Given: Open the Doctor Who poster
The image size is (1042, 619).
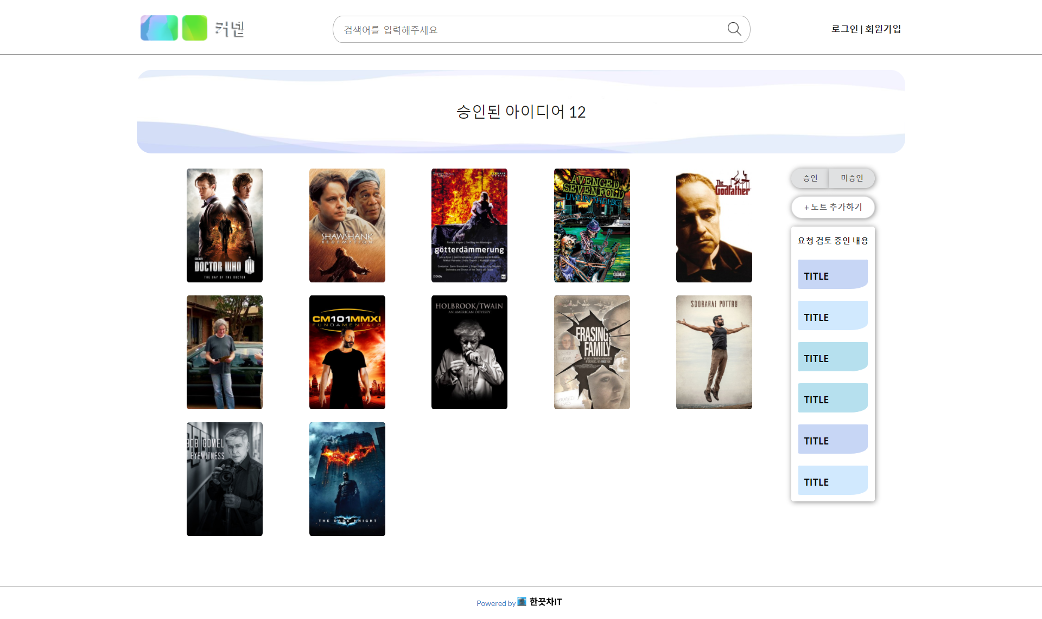Looking at the screenshot, I should click(x=225, y=225).
